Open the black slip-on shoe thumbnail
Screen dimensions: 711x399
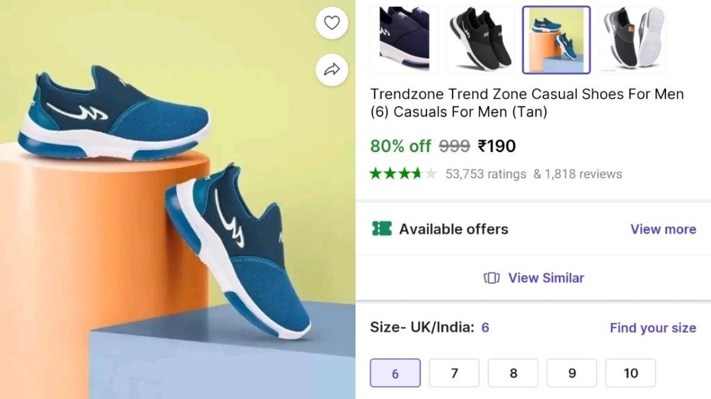(481, 38)
